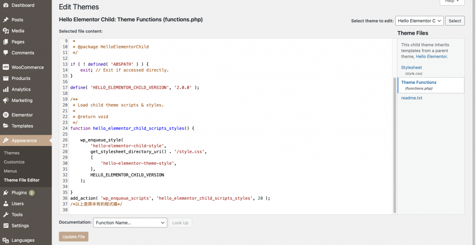Click the 'exit; // Exit if accessed directly' line
Image resolution: width=476 pixels, height=245 pixels.
click(x=125, y=70)
